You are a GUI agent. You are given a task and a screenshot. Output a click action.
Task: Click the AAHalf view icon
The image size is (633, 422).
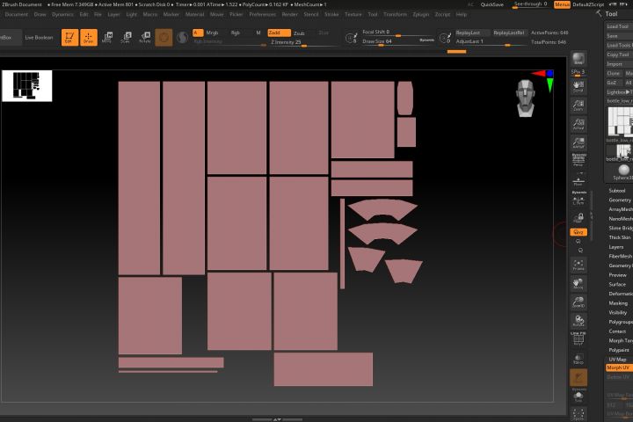[578, 142]
